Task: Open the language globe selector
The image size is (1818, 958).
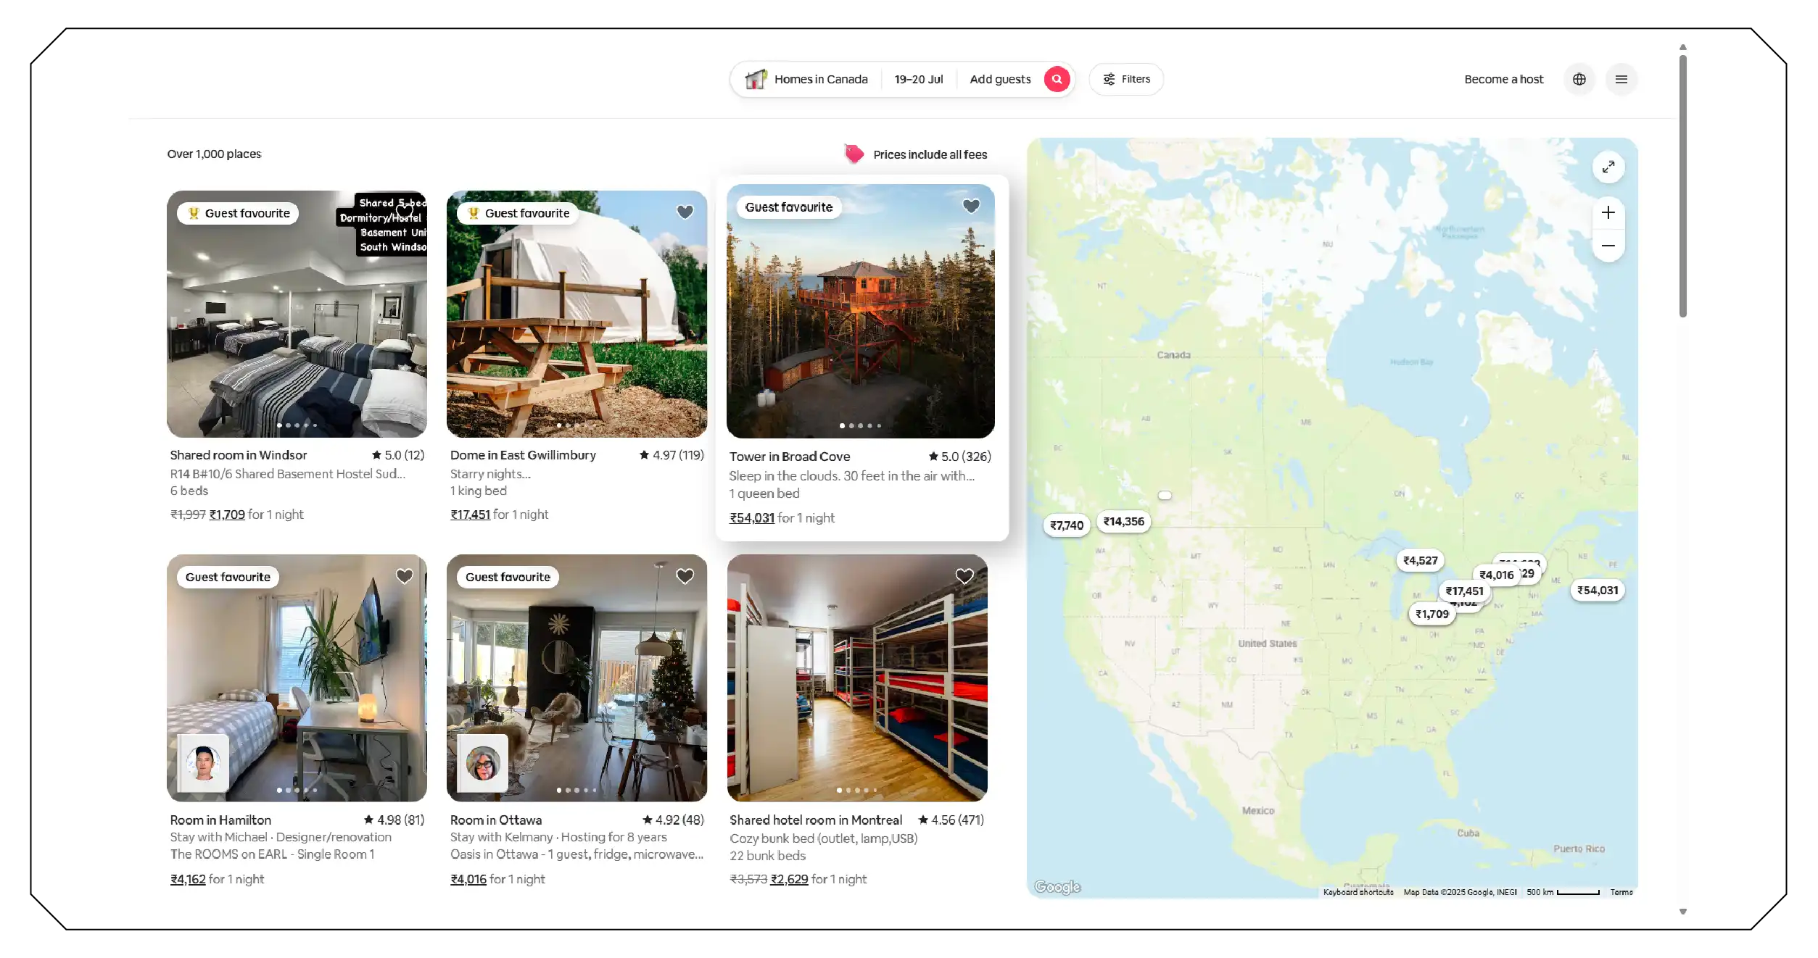Action: tap(1579, 79)
